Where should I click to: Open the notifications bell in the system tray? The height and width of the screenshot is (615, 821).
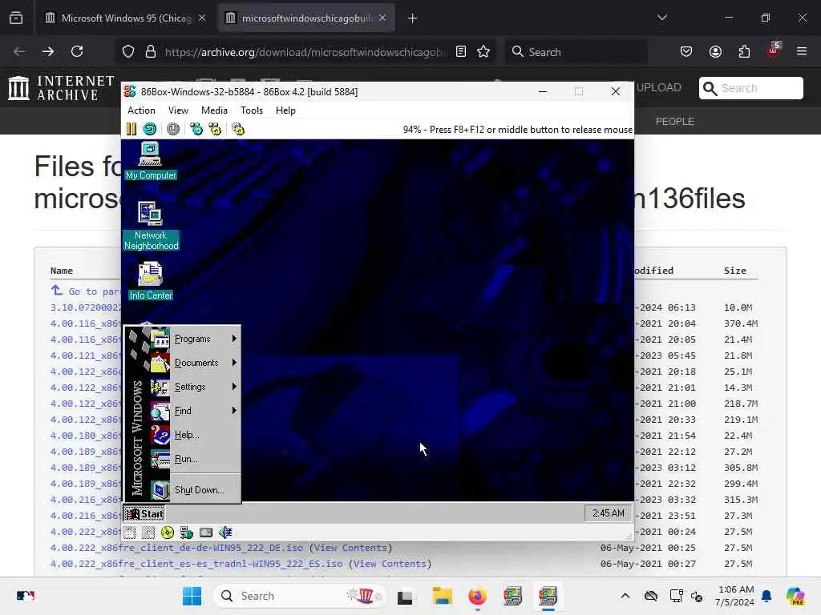pos(766,596)
